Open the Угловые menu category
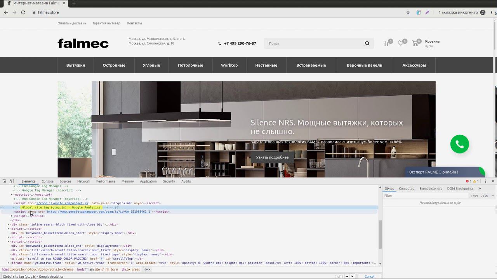This screenshot has width=497, height=279. coord(151,65)
